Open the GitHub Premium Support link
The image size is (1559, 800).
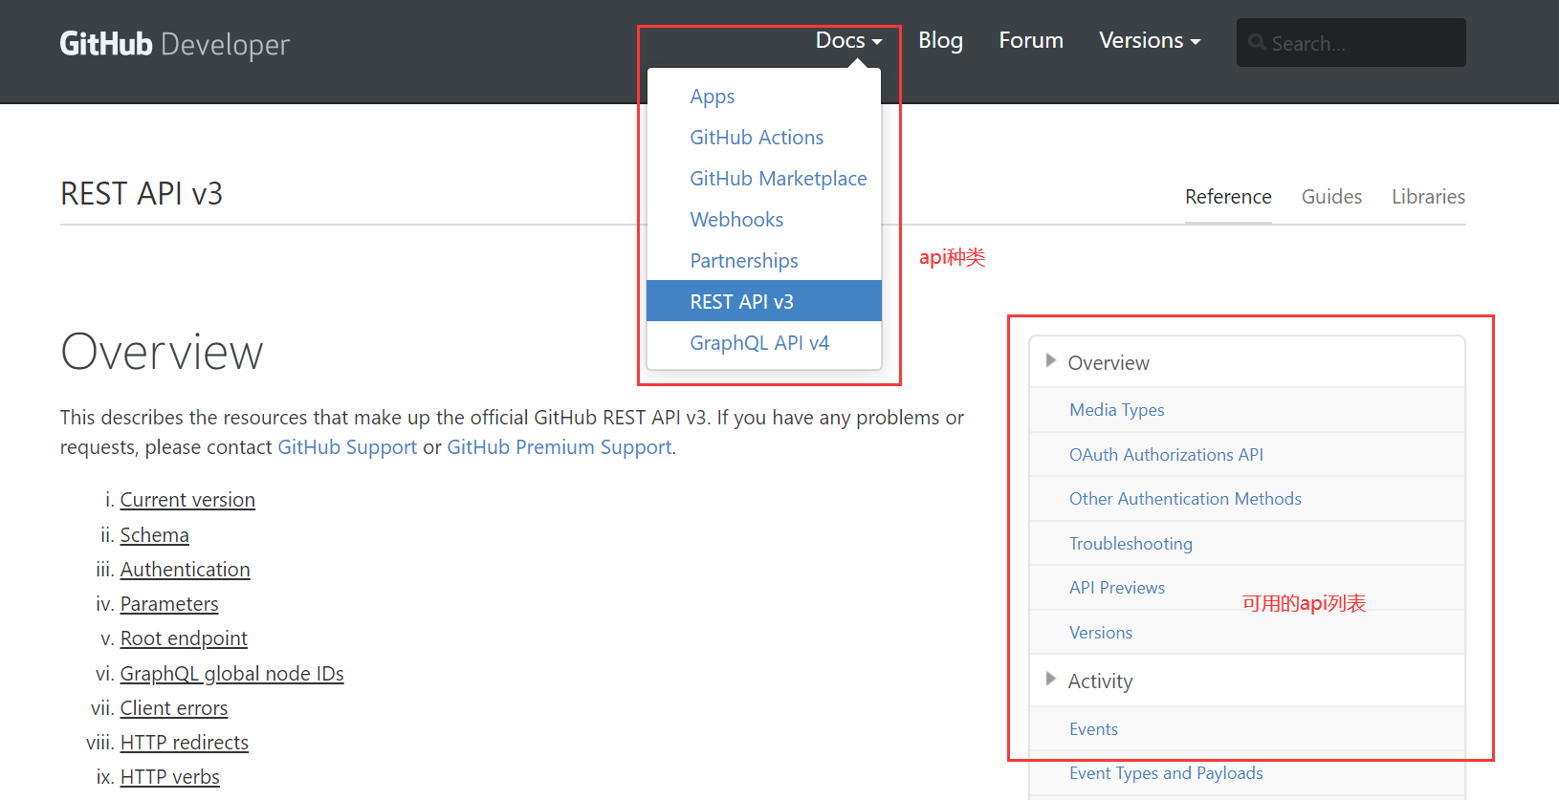tap(560, 447)
